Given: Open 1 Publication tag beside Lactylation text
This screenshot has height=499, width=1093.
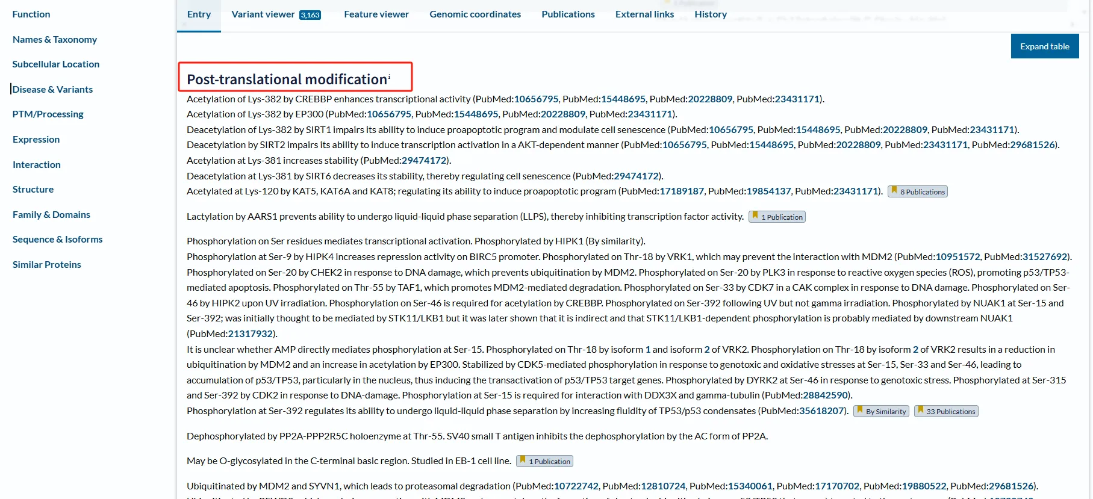Looking at the screenshot, I should click(777, 217).
